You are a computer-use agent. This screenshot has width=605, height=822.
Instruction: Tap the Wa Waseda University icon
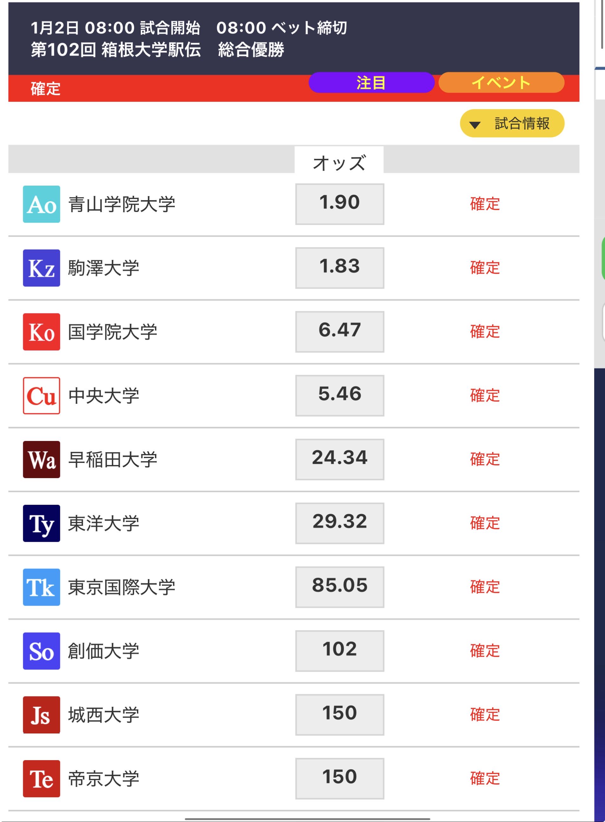point(42,459)
